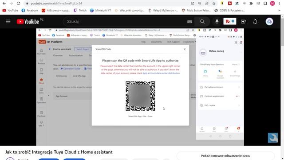Open the 'Zarządzanie domem' row on the phone
Viewport: 284px width, 160px height.
coord(220,87)
